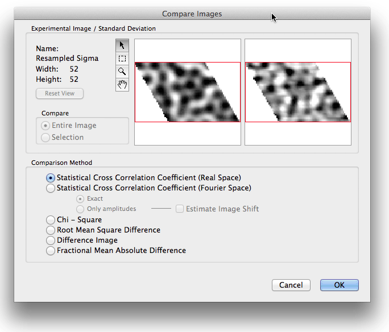The height and width of the screenshot is (332, 389).
Task: Click the Compare Images title bar
Action: point(192,14)
